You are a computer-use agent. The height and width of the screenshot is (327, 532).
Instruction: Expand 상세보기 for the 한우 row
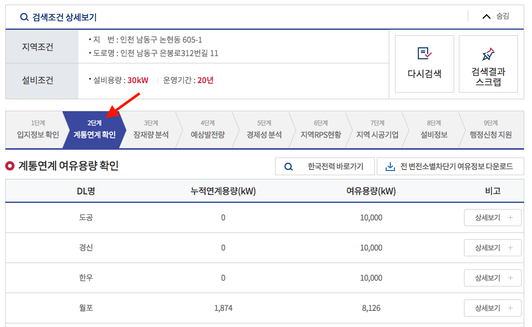pyautogui.click(x=493, y=278)
